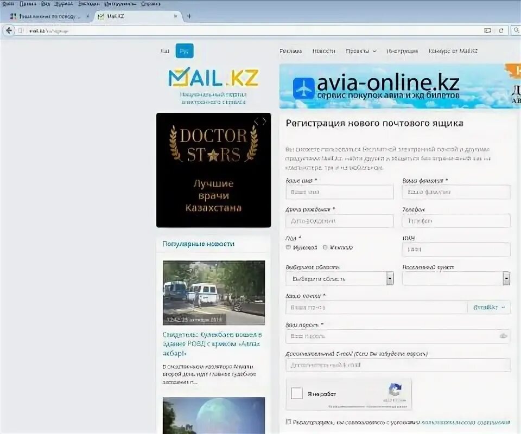
Task: Open the Закладки browser menu
Action: 88,4
